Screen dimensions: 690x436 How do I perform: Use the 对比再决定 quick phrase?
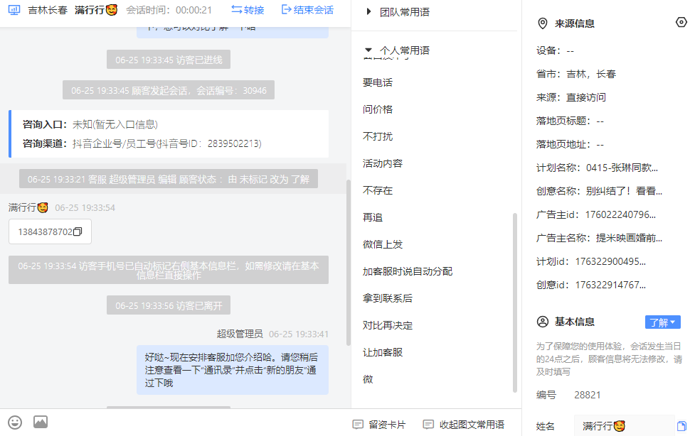pos(387,325)
